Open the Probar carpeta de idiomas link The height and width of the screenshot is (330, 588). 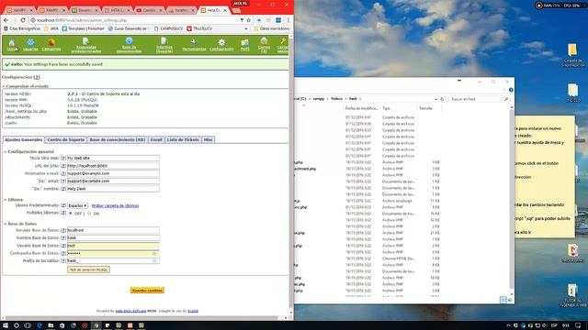coord(115,205)
